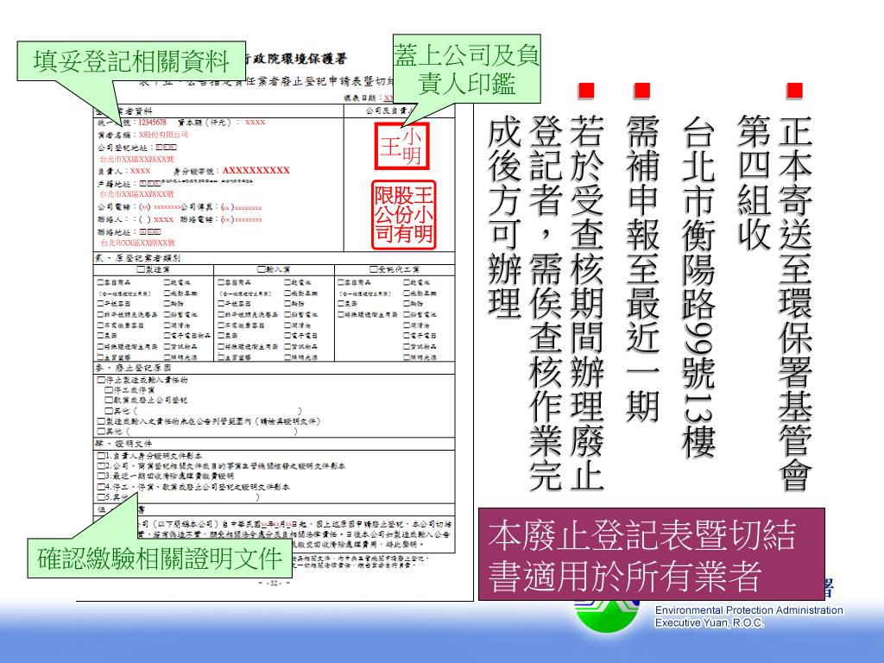Click the company seal stamp 王小明股份有限公司
The height and width of the screenshot is (663, 884).
(x=404, y=215)
